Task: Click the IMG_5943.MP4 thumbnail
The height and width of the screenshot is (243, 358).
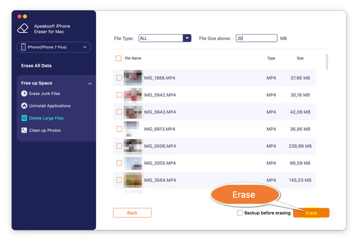Action: point(133,112)
